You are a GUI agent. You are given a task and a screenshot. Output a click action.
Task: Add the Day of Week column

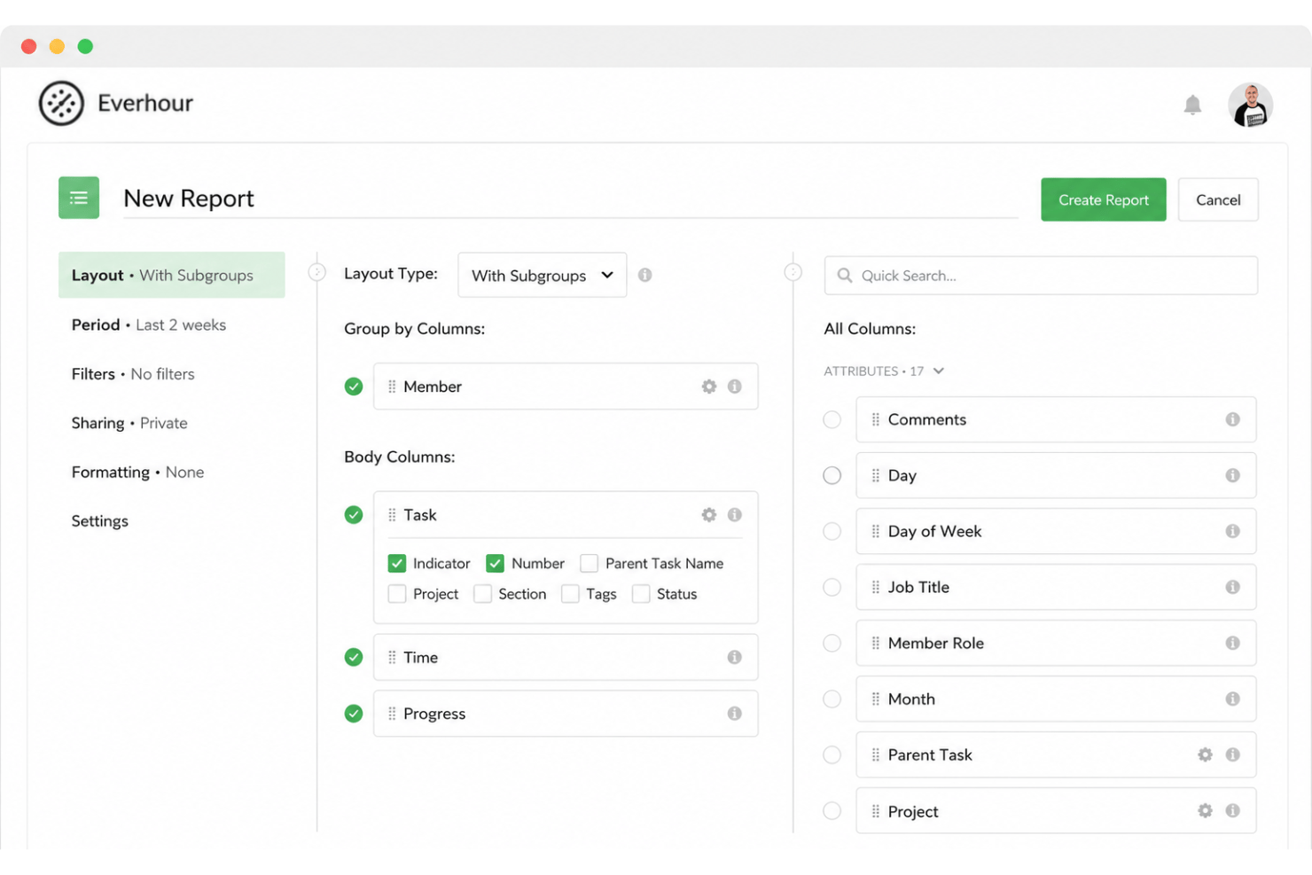coord(832,531)
